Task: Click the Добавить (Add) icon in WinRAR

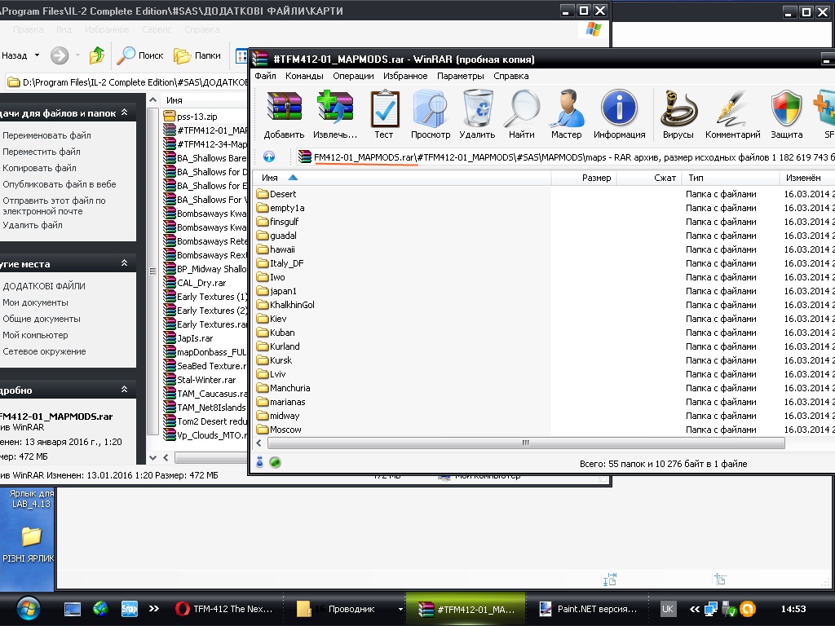Action: click(x=284, y=114)
